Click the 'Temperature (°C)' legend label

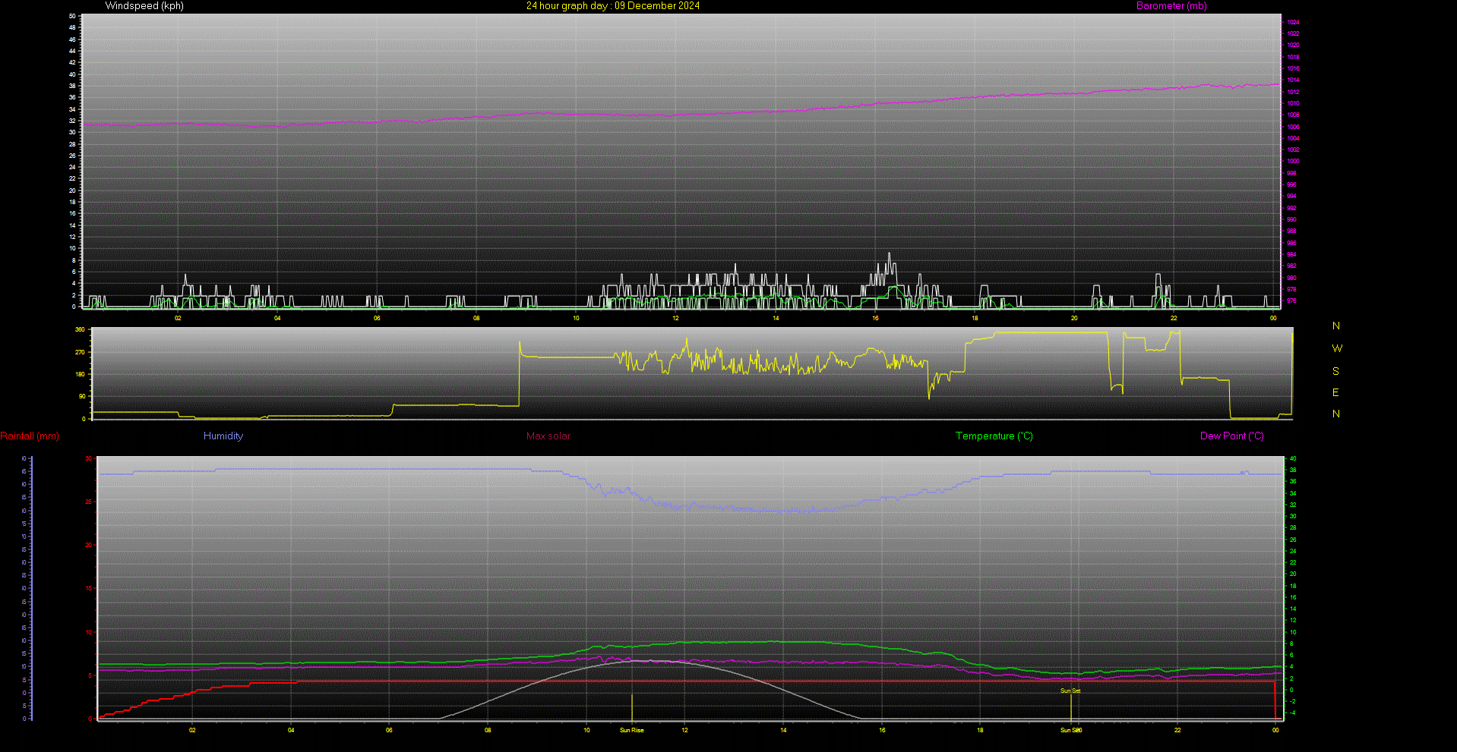tap(994, 436)
